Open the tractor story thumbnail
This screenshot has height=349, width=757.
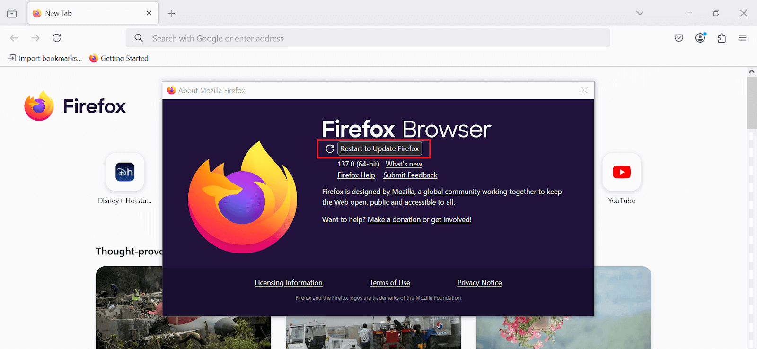coord(373,332)
